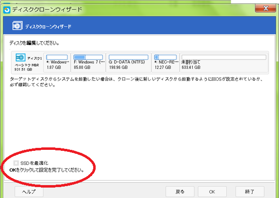279x198 pixels.
Task: Click the 戻る button
Action: pyautogui.click(x=180, y=192)
